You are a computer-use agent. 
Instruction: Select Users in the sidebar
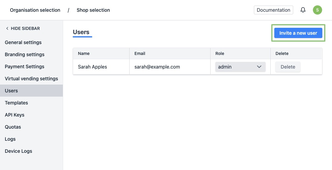click(11, 91)
